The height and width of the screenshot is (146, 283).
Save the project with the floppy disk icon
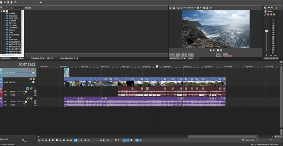8,2
